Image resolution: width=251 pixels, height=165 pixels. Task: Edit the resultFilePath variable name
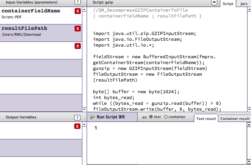(24, 28)
